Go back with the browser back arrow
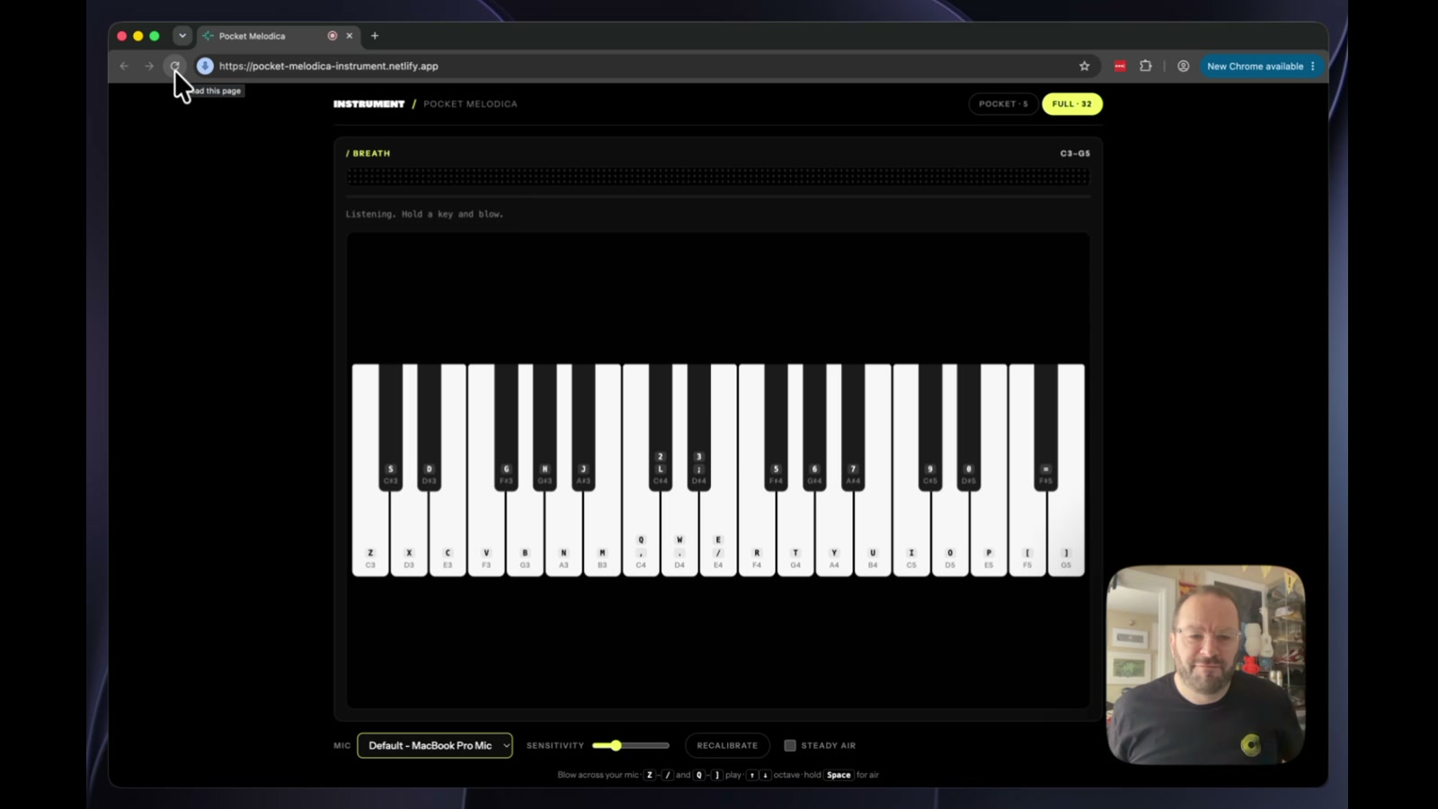The height and width of the screenshot is (809, 1438). (124, 66)
